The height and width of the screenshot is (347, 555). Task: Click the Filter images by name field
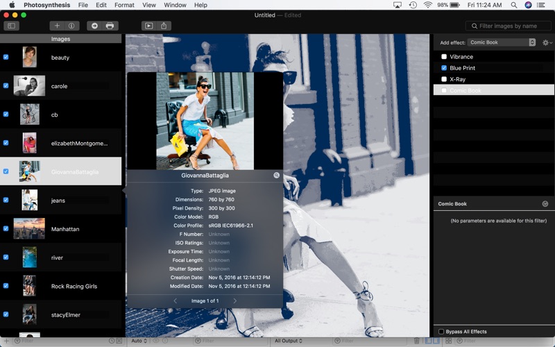[509, 26]
